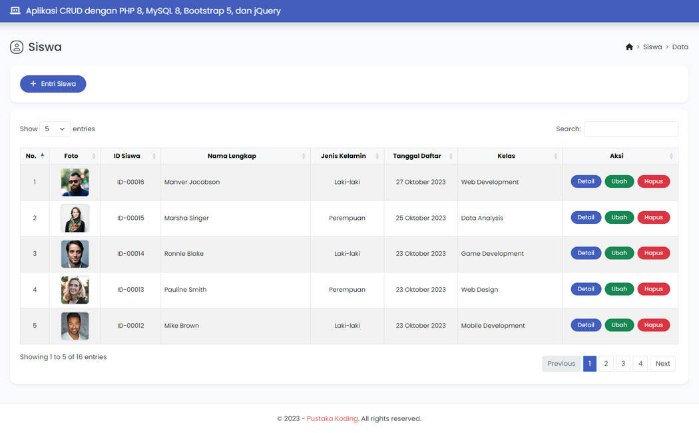This screenshot has height=433, width=699.
Task: Click the home icon in the breadcrumb
Action: [x=629, y=47]
